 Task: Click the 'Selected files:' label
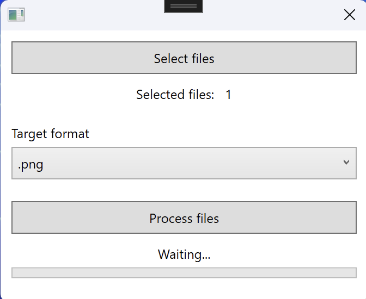(175, 95)
